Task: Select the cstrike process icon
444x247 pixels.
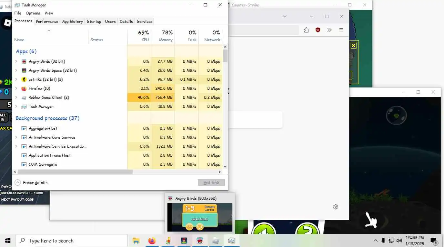Action: click(x=24, y=79)
